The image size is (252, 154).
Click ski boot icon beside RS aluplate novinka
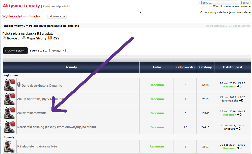click(10, 147)
